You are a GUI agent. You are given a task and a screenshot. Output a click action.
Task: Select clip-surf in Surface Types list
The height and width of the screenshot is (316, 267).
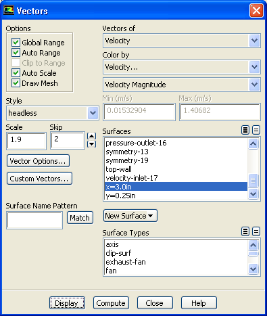176,253
